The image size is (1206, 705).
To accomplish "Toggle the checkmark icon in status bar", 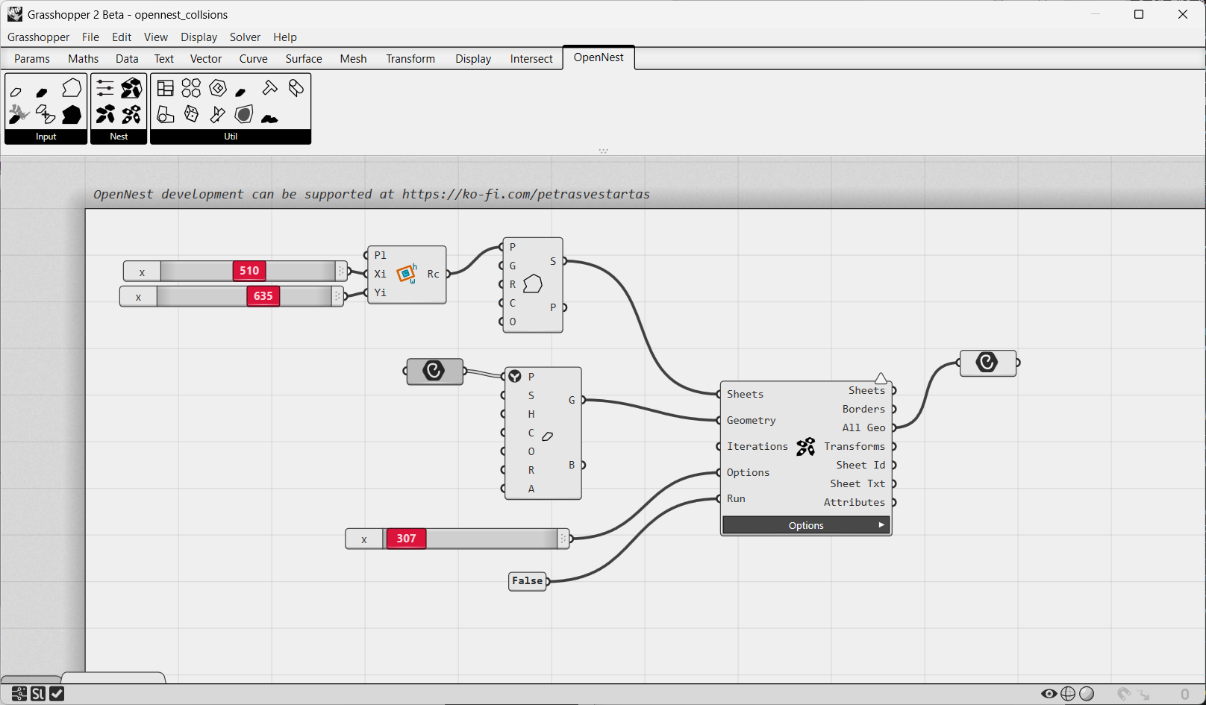I will coord(57,694).
